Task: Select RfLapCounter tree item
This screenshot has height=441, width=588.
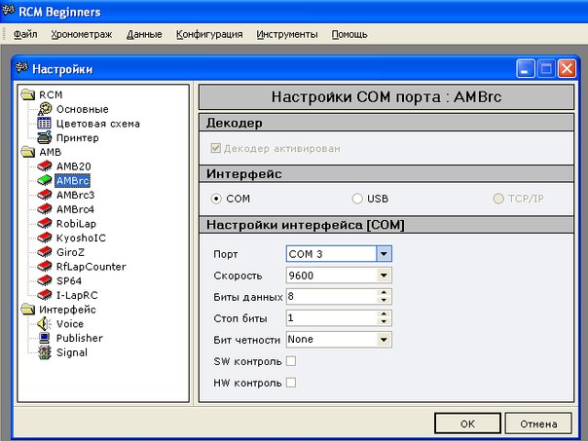Action: click(x=92, y=267)
